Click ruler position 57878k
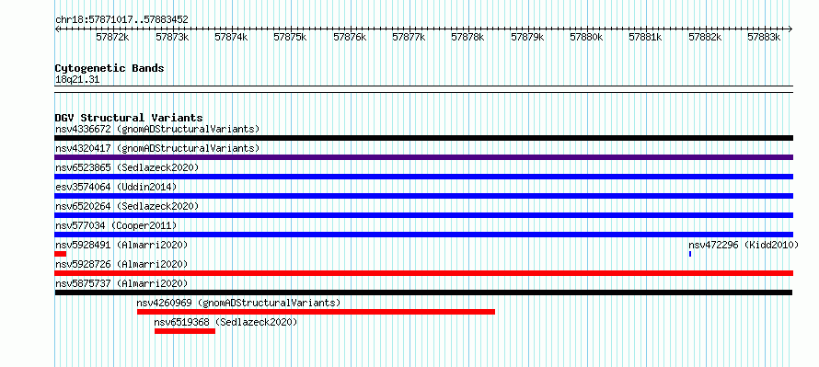 [468, 37]
